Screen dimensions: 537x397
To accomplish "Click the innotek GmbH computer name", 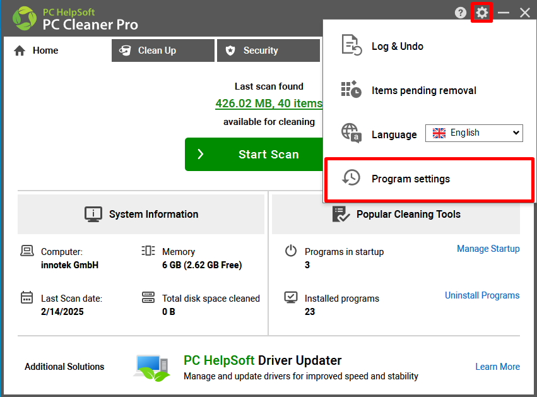I will (x=69, y=265).
